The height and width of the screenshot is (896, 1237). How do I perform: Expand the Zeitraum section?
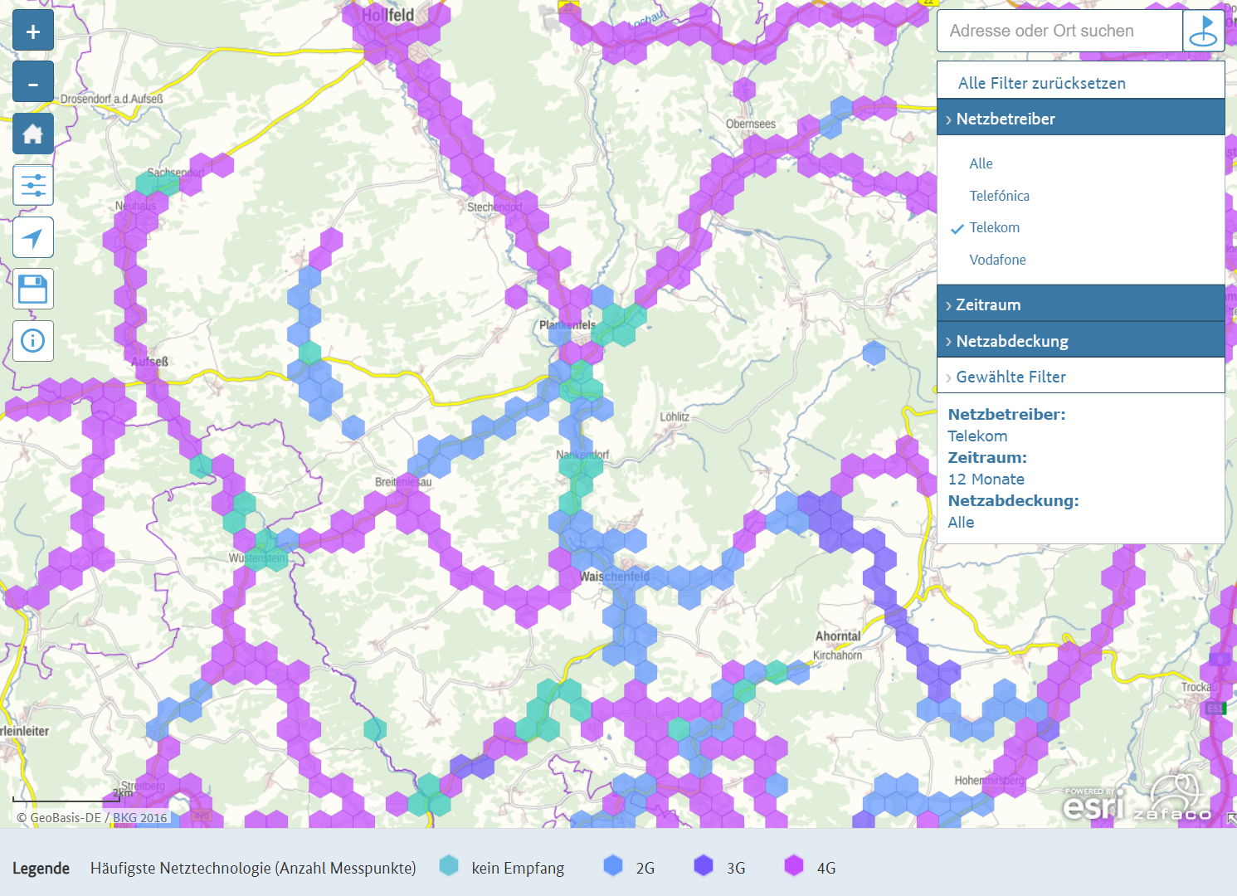coord(1080,304)
